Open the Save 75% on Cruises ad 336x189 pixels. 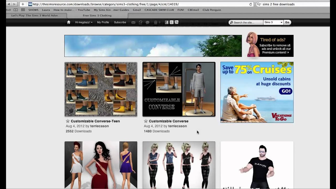coord(257,92)
